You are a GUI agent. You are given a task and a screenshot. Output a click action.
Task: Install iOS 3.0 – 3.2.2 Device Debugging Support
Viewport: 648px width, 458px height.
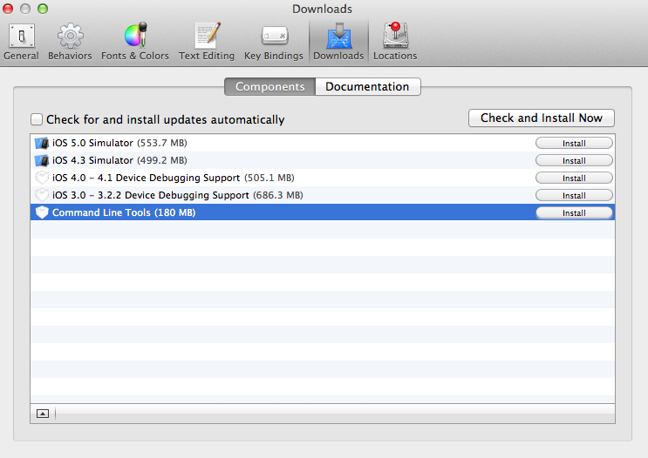[574, 195]
